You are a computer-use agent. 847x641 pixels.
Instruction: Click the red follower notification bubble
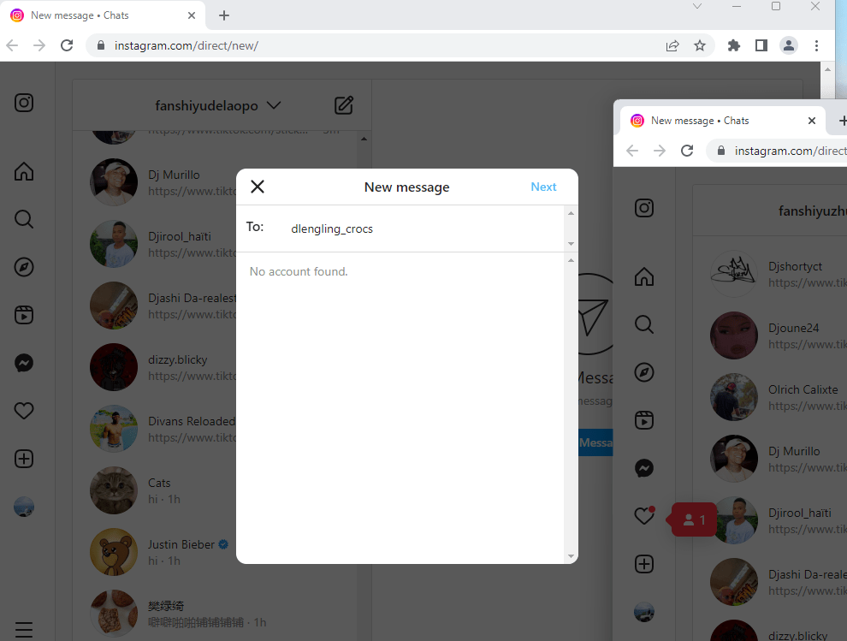click(694, 519)
